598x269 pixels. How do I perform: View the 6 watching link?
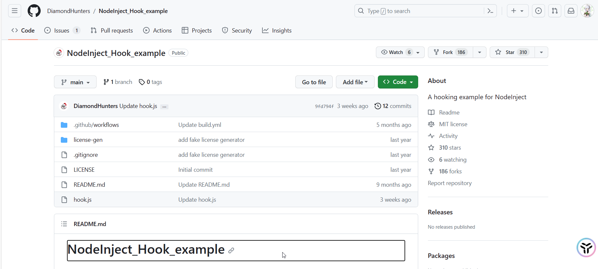(x=447, y=160)
